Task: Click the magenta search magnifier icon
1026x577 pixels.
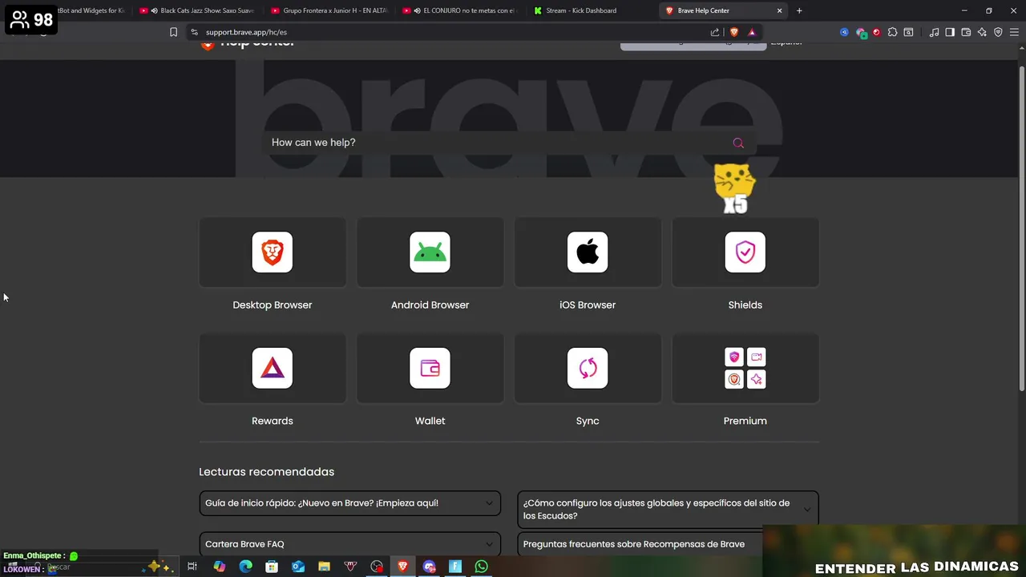Action: [738, 143]
